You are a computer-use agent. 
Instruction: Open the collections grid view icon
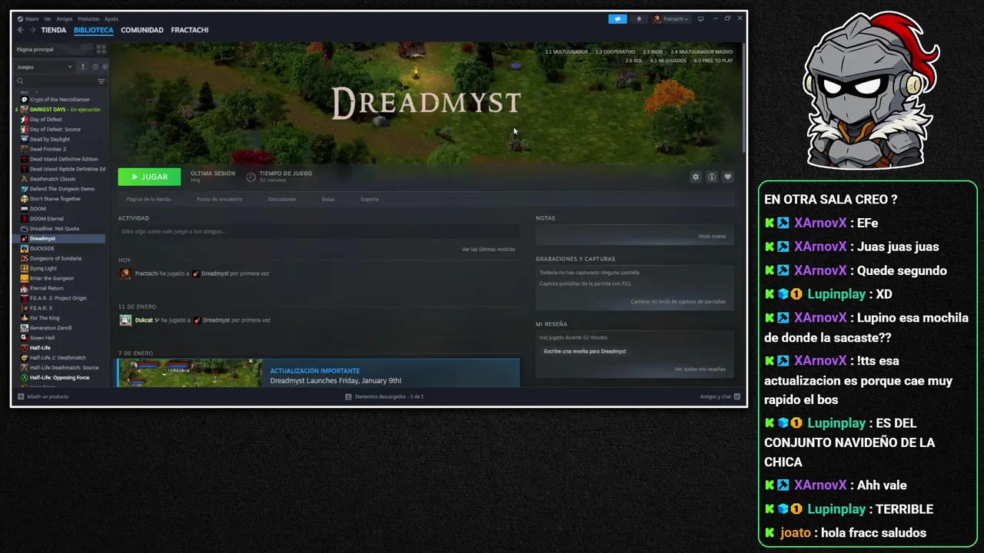(x=101, y=49)
